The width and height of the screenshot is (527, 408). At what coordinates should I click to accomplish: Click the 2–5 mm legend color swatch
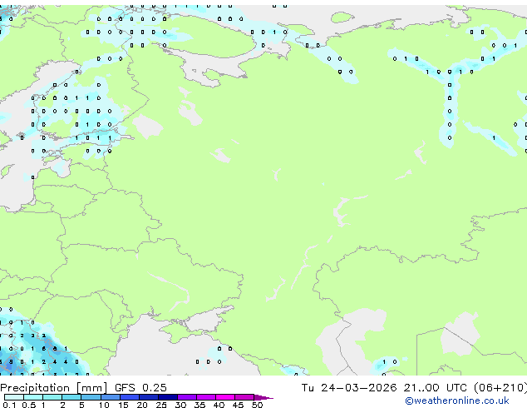(x=71, y=397)
